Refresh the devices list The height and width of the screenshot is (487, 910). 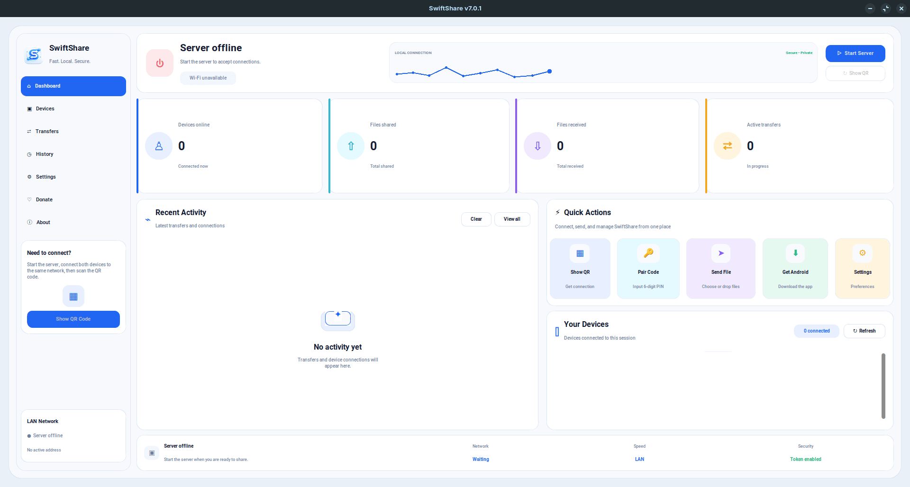coord(864,331)
